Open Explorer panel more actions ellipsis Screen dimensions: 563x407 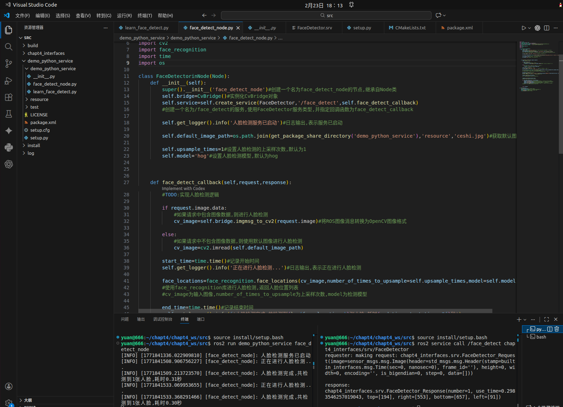[106, 28]
